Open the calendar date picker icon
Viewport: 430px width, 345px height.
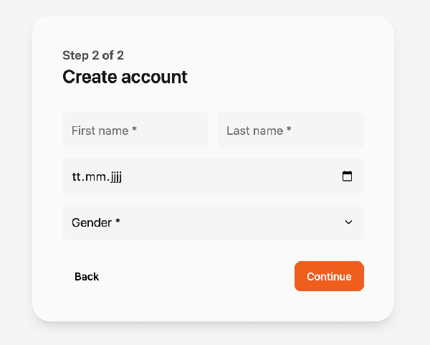pos(348,176)
